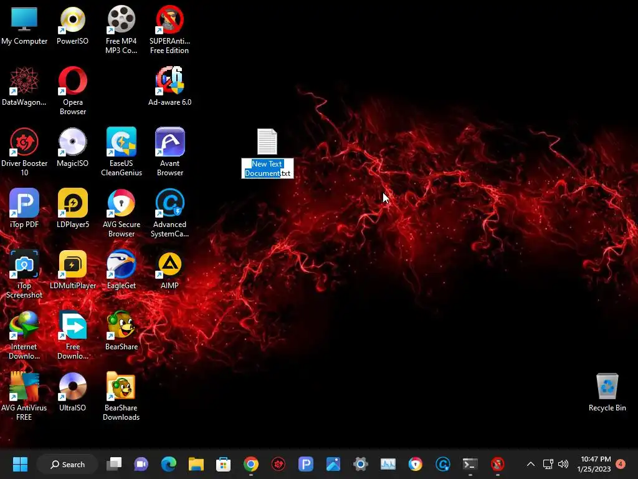638x479 pixels.
Task: Click the New Text Document file icon
Action: click(267, 142)
